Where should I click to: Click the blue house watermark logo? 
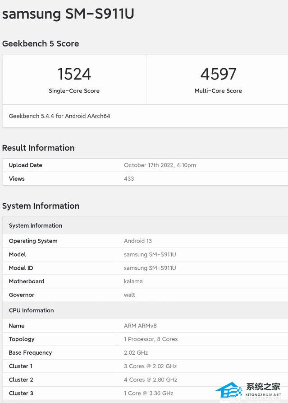(229, 390)
